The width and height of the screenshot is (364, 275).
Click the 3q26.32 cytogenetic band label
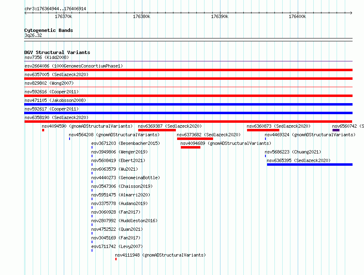point(33,35)
